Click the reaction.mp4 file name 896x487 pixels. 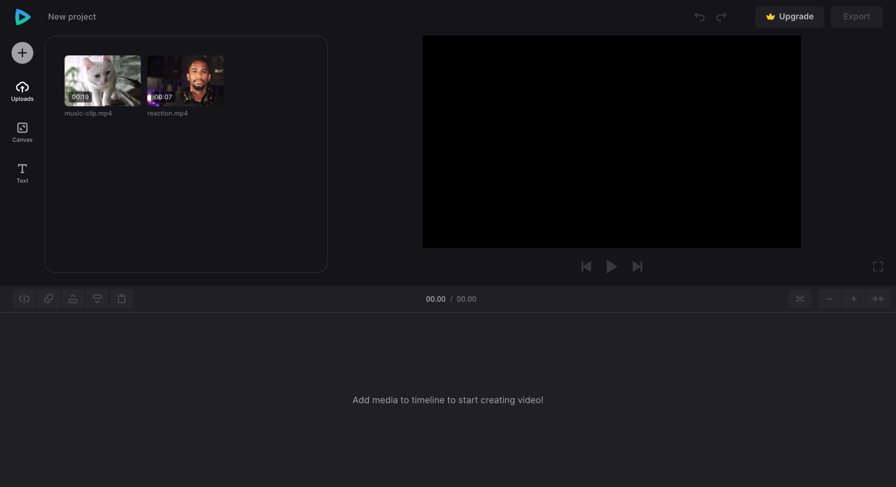click(x=167, y=114)
